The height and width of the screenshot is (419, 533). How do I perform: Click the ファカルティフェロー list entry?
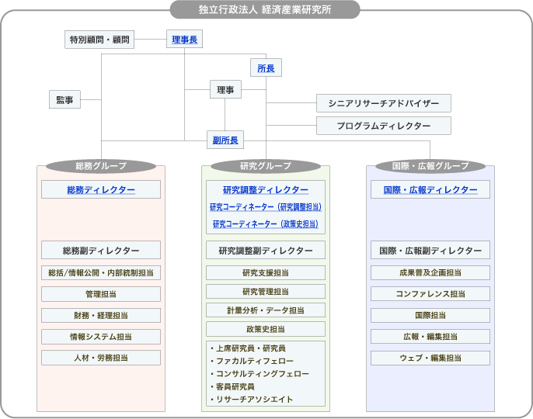click(252, 361)
